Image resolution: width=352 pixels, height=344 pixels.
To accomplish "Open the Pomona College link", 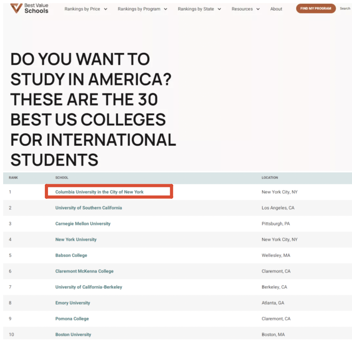I will (72, 319).
